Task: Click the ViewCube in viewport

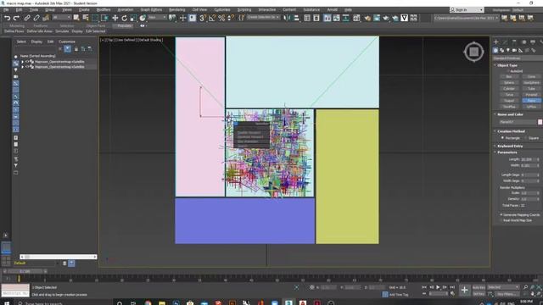Action: [x=473, y=52]
